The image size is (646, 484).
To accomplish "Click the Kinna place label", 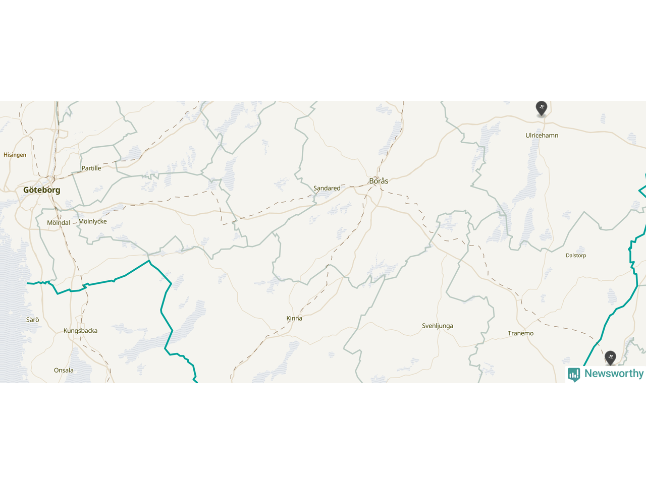I will click(x=294, y=319).
